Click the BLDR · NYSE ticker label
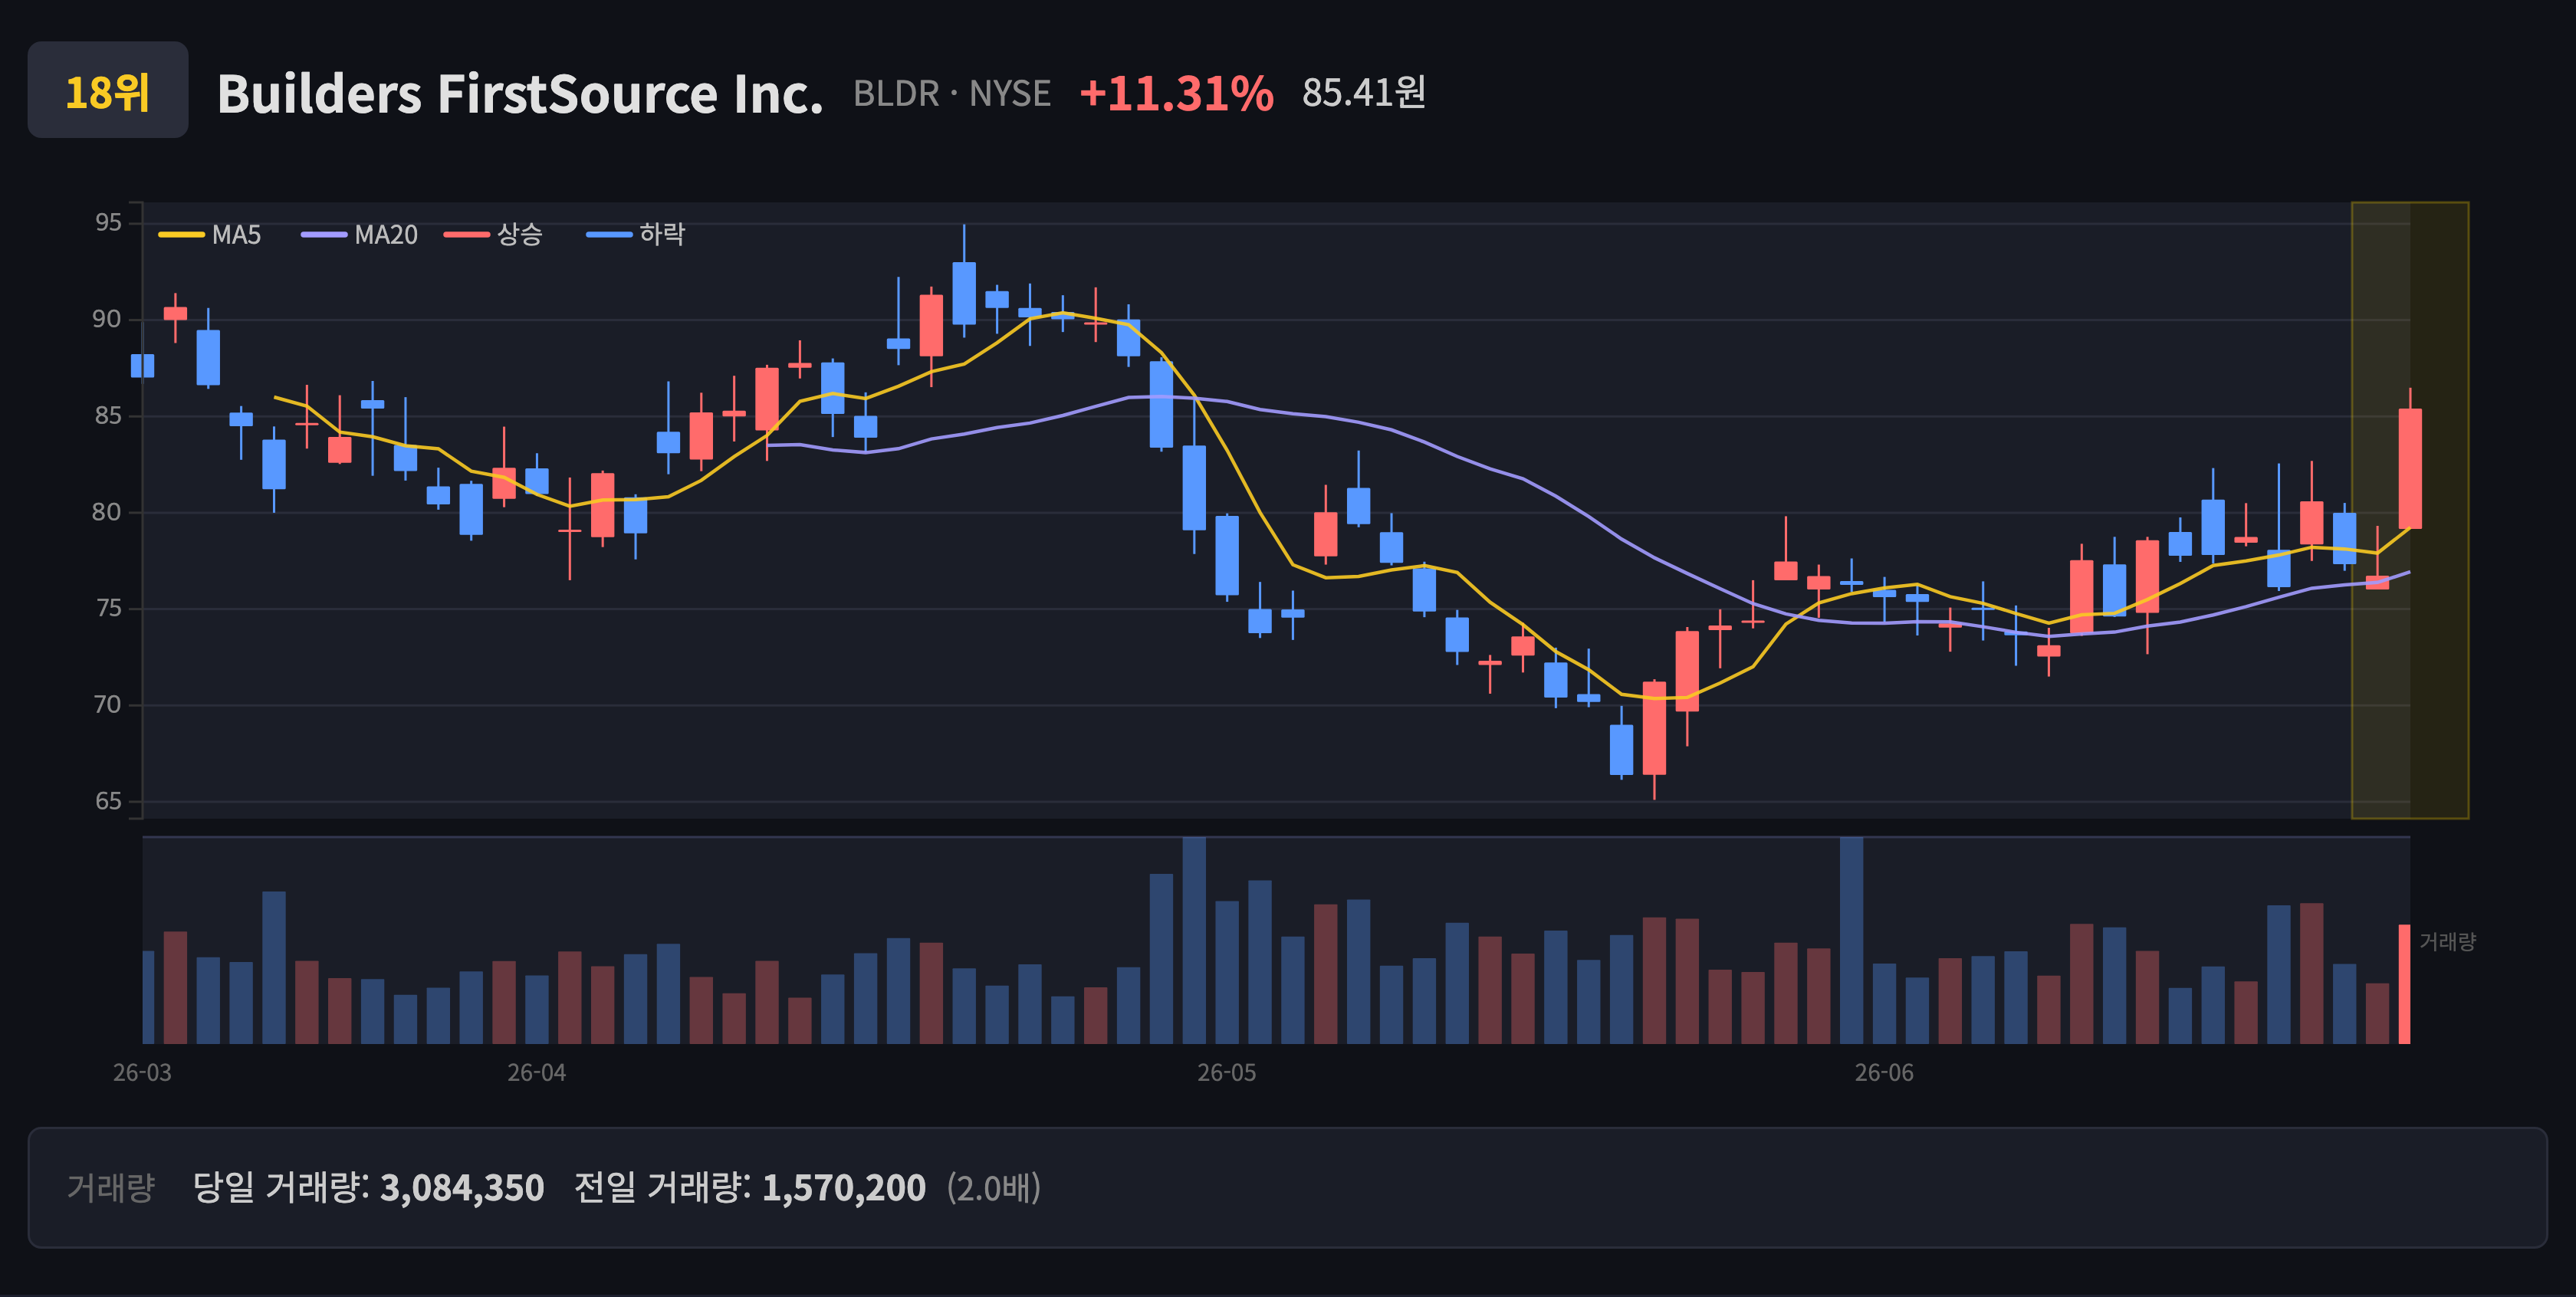This screenshot has width=2576, height=1297. (x=951, y=94)
